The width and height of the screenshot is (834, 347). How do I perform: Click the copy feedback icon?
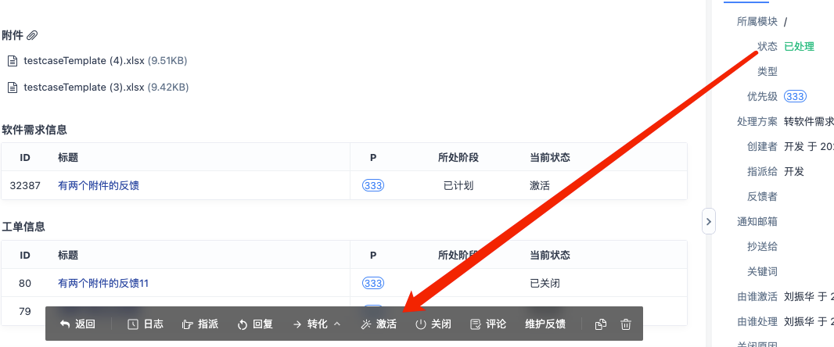coord(601,324)
